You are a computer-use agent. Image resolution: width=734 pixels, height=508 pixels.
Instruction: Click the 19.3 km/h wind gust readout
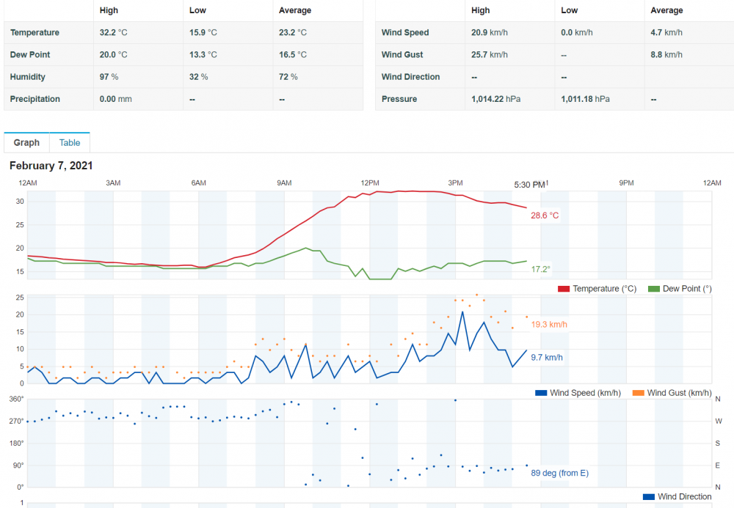(x=549, y=324)
